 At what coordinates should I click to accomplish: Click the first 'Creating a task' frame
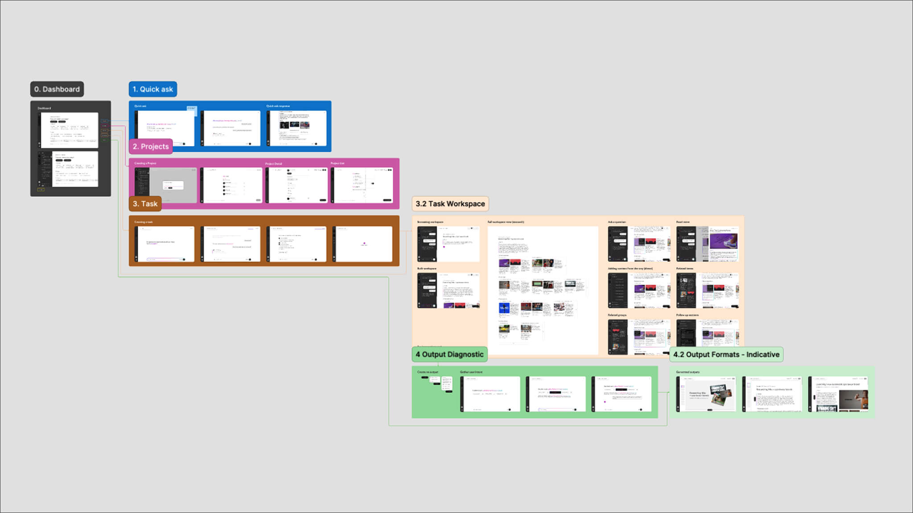(165, 244)
